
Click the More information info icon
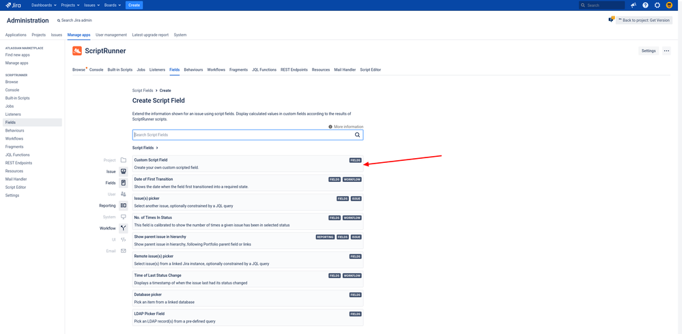tap(330, 126)
